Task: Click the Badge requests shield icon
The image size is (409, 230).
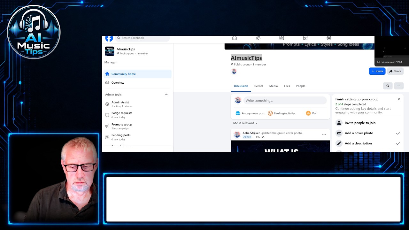Action: click(x=107, y=115)
